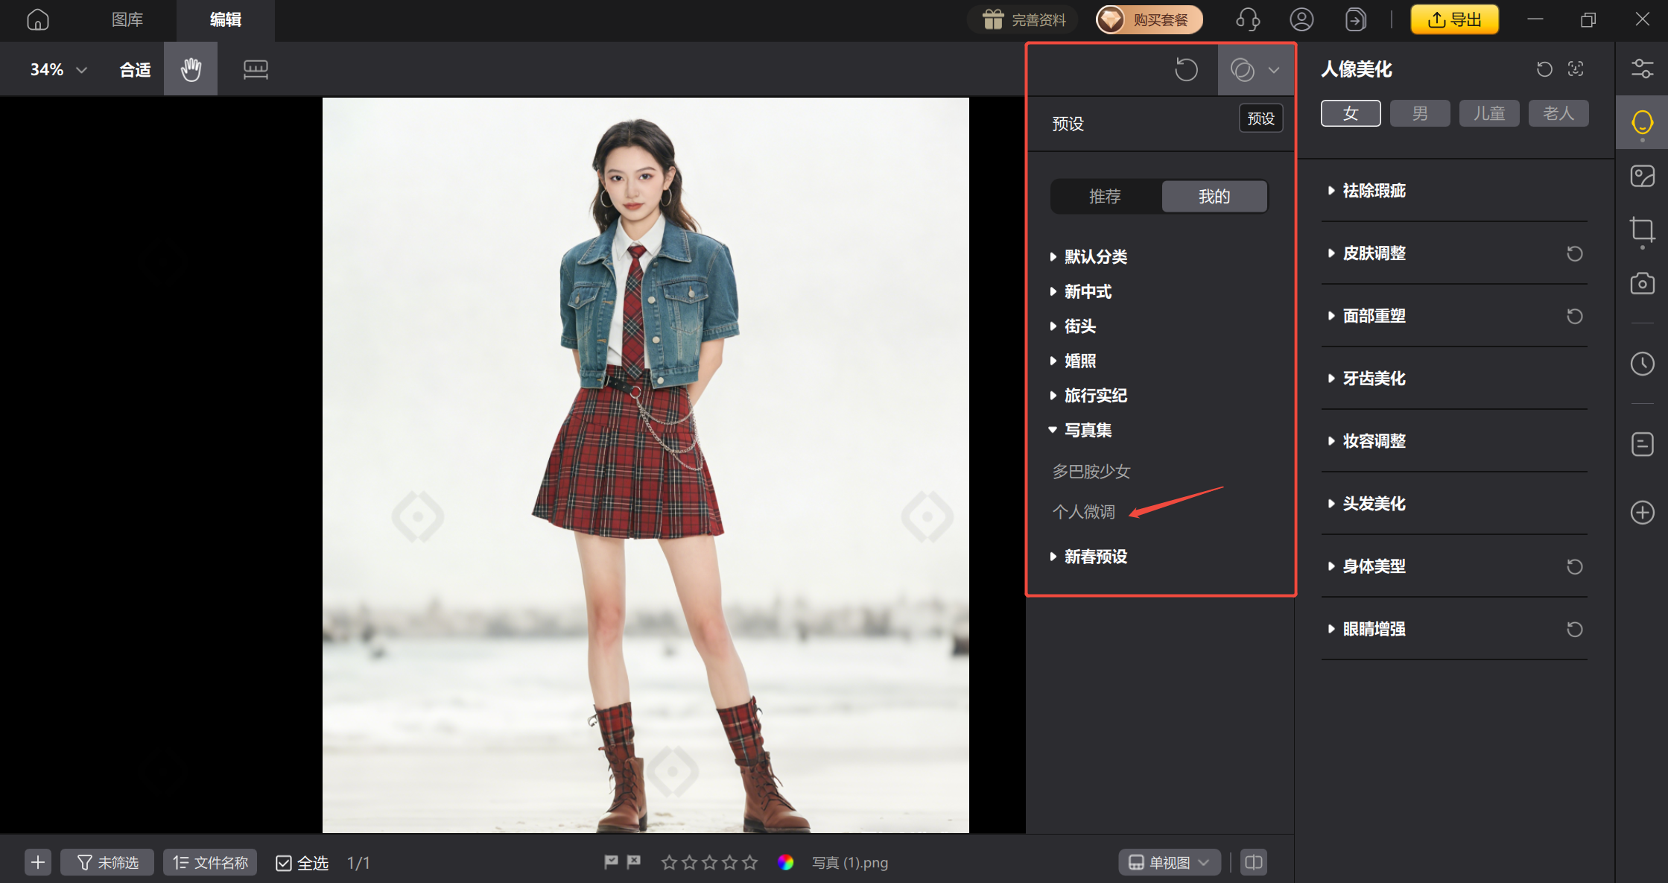Click the customer service headset icon
This screenshot has width=1668, height=883.
click(x=1247, y=19)
